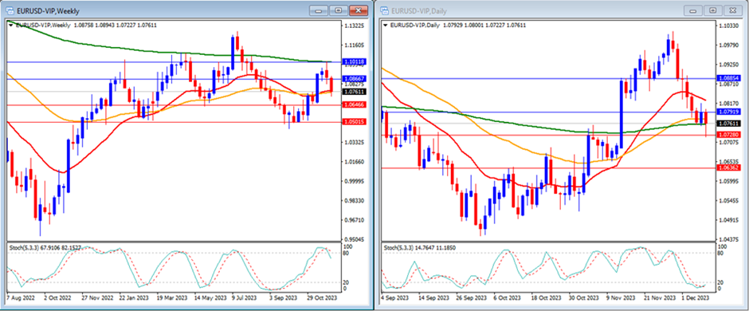Click the 26 Sep 2023 date on the time axis

(472, 297)
